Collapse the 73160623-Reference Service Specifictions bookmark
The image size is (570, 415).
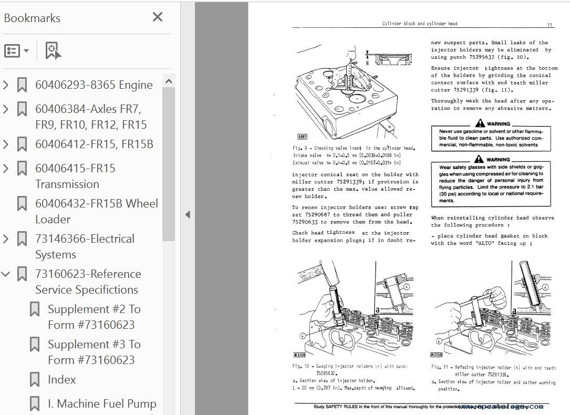5,274
